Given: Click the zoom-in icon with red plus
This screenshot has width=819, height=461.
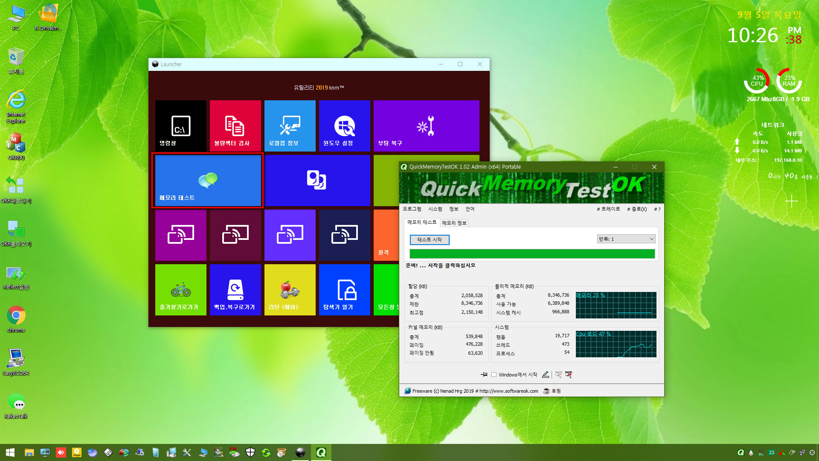Looking at the screenshot, I should (x=569, y=374).
